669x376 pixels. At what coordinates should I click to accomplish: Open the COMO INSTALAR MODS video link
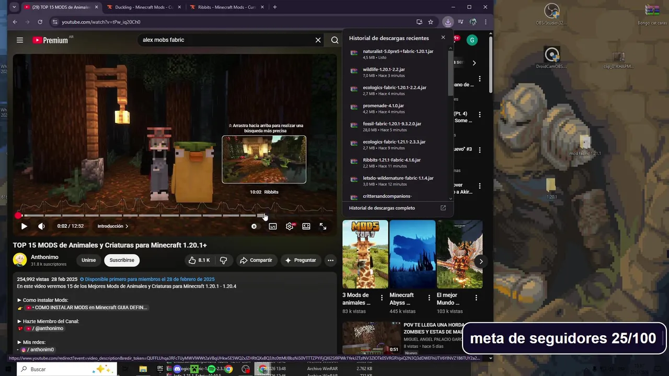pos(87,308)
